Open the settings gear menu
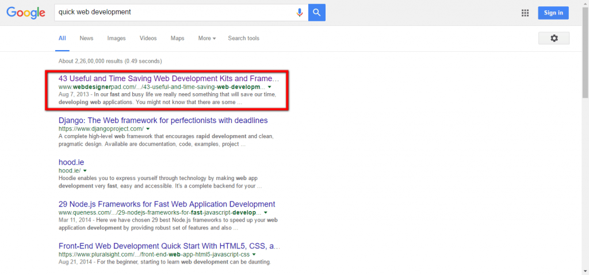This screenshot has height=275, width=589. click(554, 39)
